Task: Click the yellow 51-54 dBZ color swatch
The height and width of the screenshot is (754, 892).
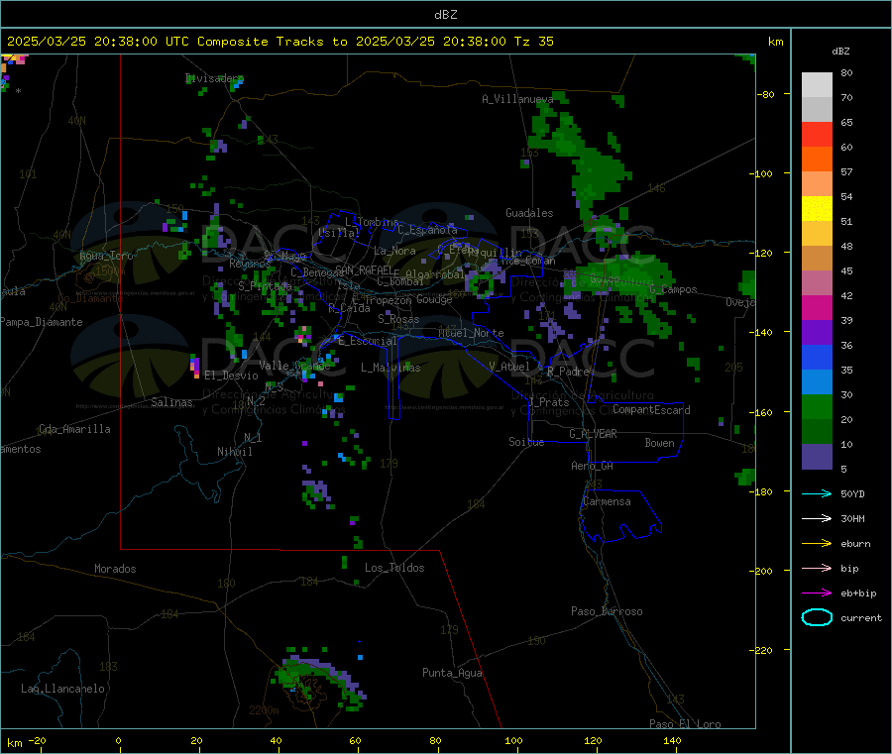Action: click(817, 209)
